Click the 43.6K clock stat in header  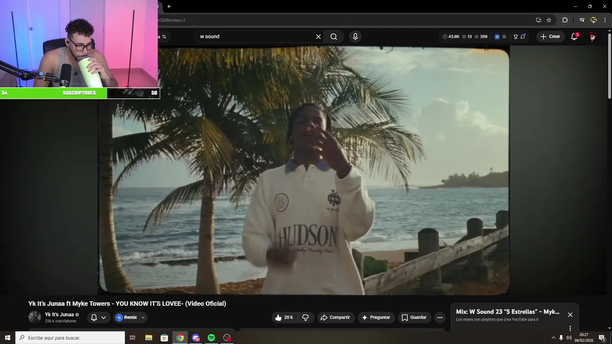pos(451,37)
